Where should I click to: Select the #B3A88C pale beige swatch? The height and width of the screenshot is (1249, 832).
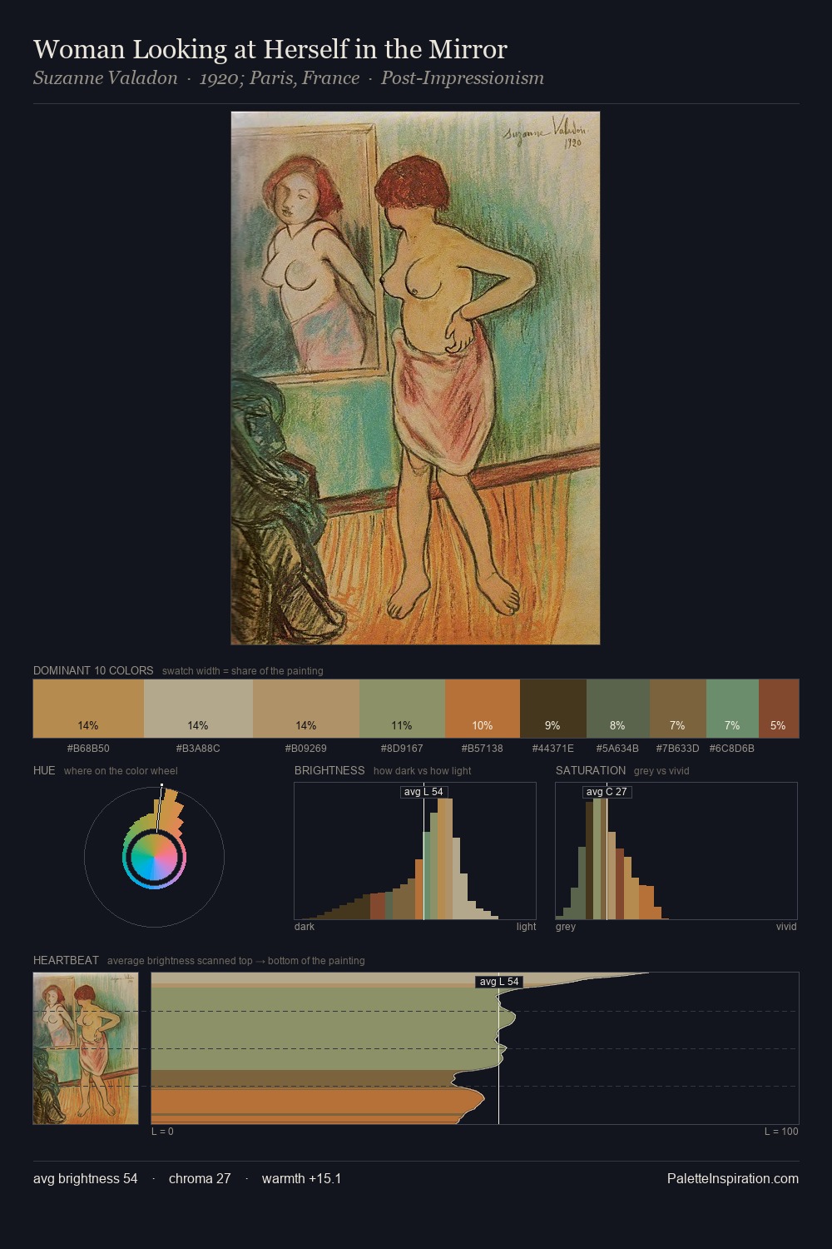[198, 709]
